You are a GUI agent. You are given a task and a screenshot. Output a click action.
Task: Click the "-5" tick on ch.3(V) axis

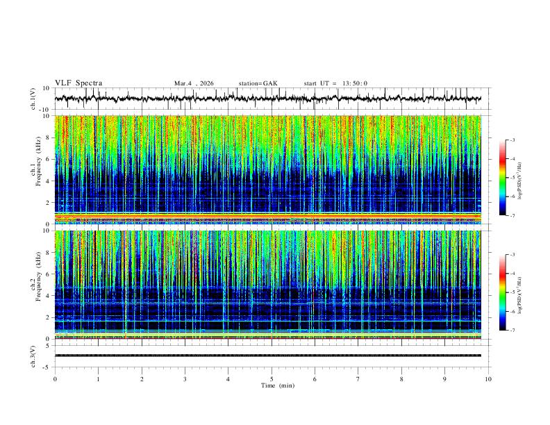(47, 367)
